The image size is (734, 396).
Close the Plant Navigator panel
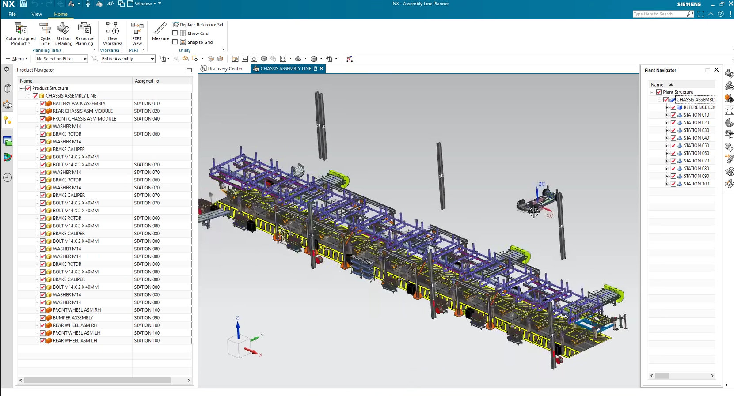pos(716,70)
